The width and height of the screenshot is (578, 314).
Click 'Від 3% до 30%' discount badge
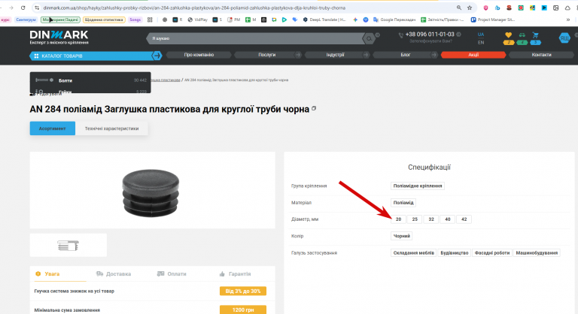[243, 291]
